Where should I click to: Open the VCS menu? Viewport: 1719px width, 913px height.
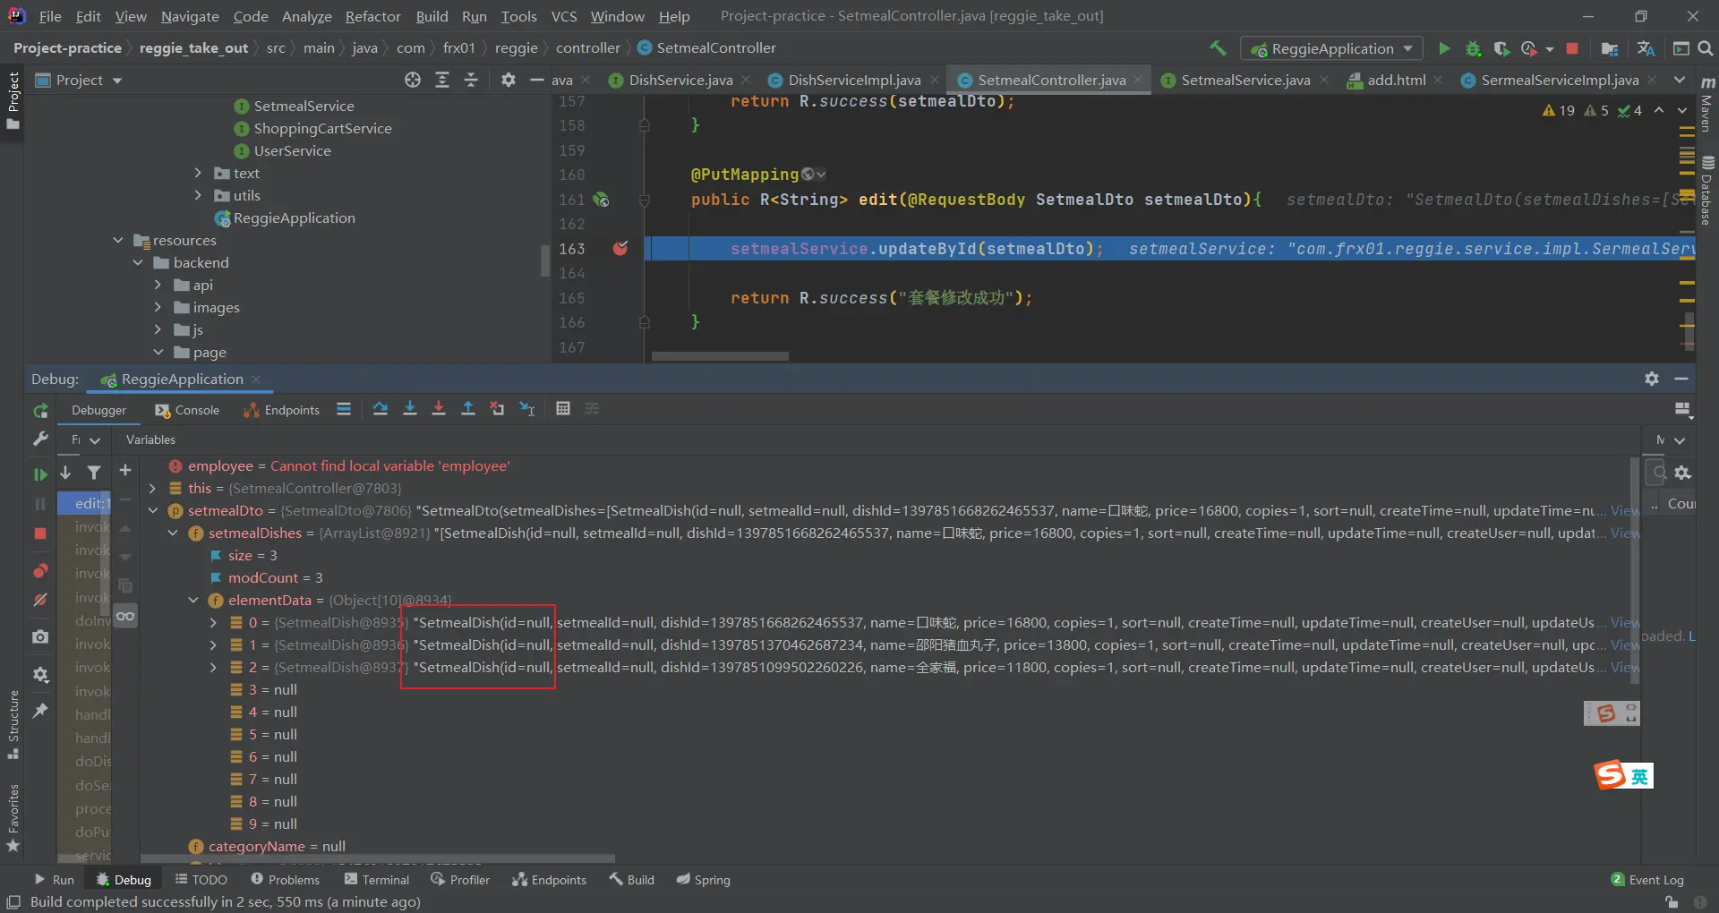[x=564, y=16]
